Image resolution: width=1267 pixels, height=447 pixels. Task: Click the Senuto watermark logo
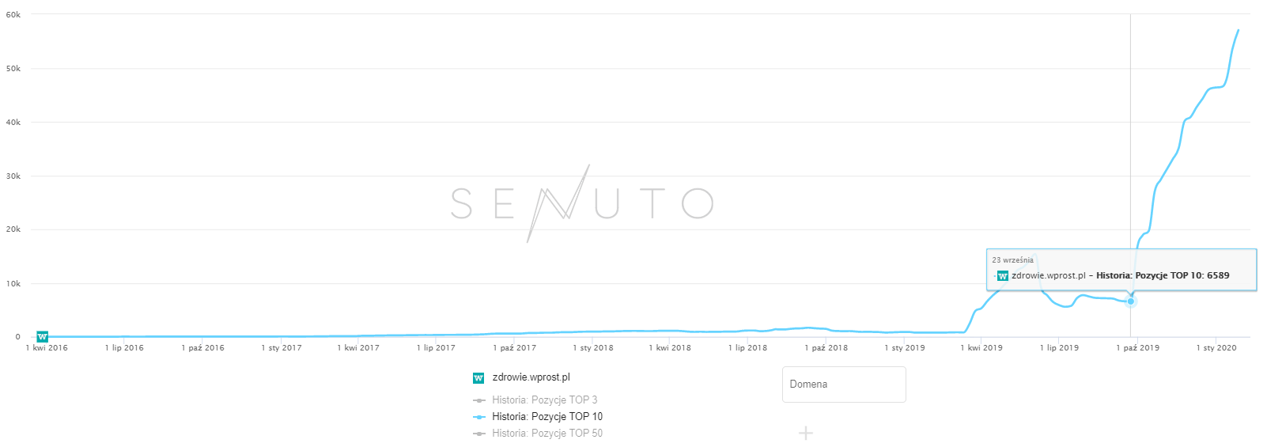[582, 203]
